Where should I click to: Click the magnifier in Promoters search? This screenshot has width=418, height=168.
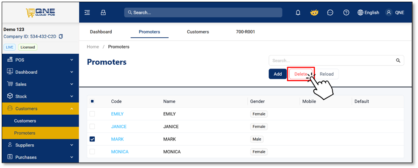point(398,61)
